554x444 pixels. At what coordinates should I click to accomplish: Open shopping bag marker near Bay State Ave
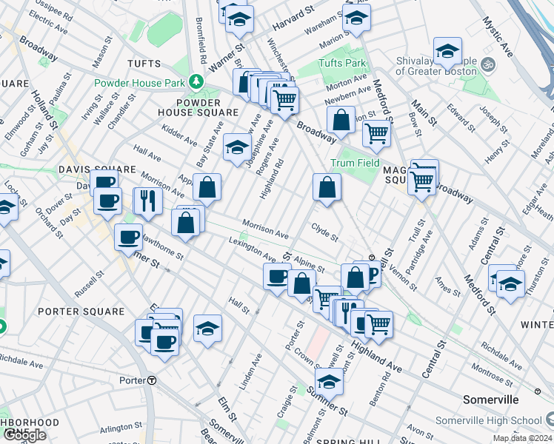point(207,187)
